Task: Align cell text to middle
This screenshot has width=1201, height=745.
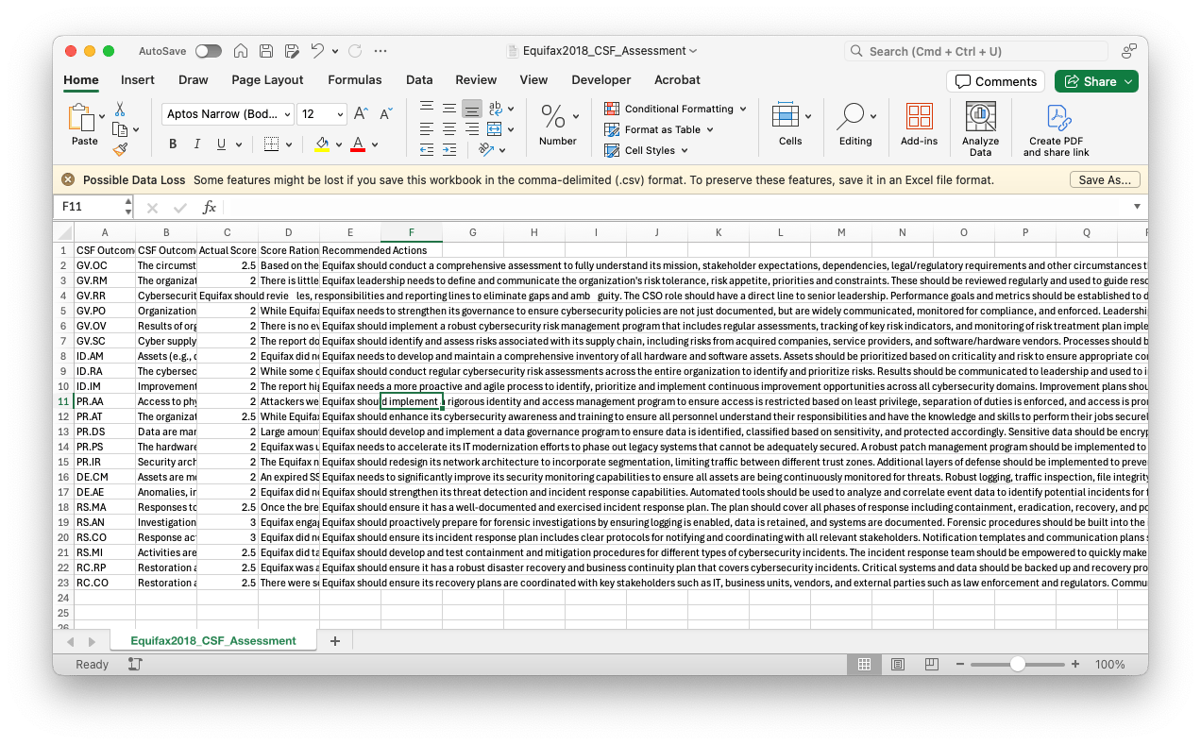Action: (449, 109)
